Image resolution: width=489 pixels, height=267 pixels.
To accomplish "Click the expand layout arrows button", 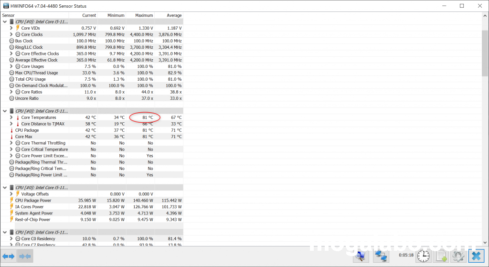I will tap(8, 256).
